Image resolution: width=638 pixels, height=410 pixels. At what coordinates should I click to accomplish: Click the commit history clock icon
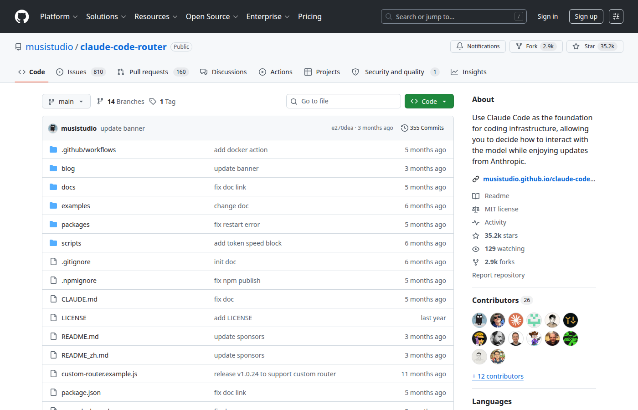point(404,128)
